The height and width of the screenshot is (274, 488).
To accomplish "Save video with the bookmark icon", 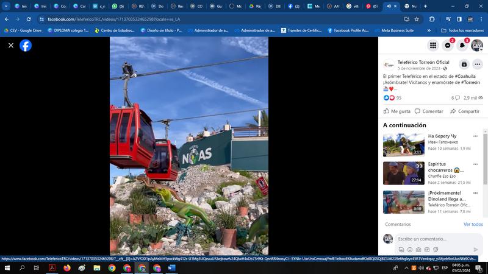I will (464, 65).
